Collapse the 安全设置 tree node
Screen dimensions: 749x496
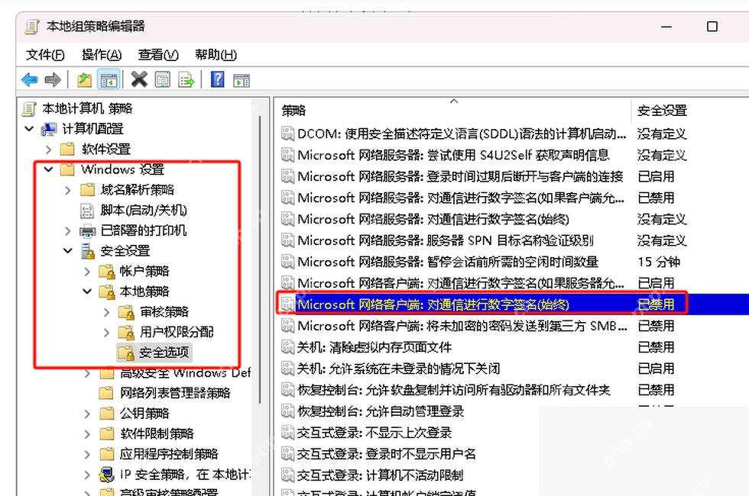point(68,251)
